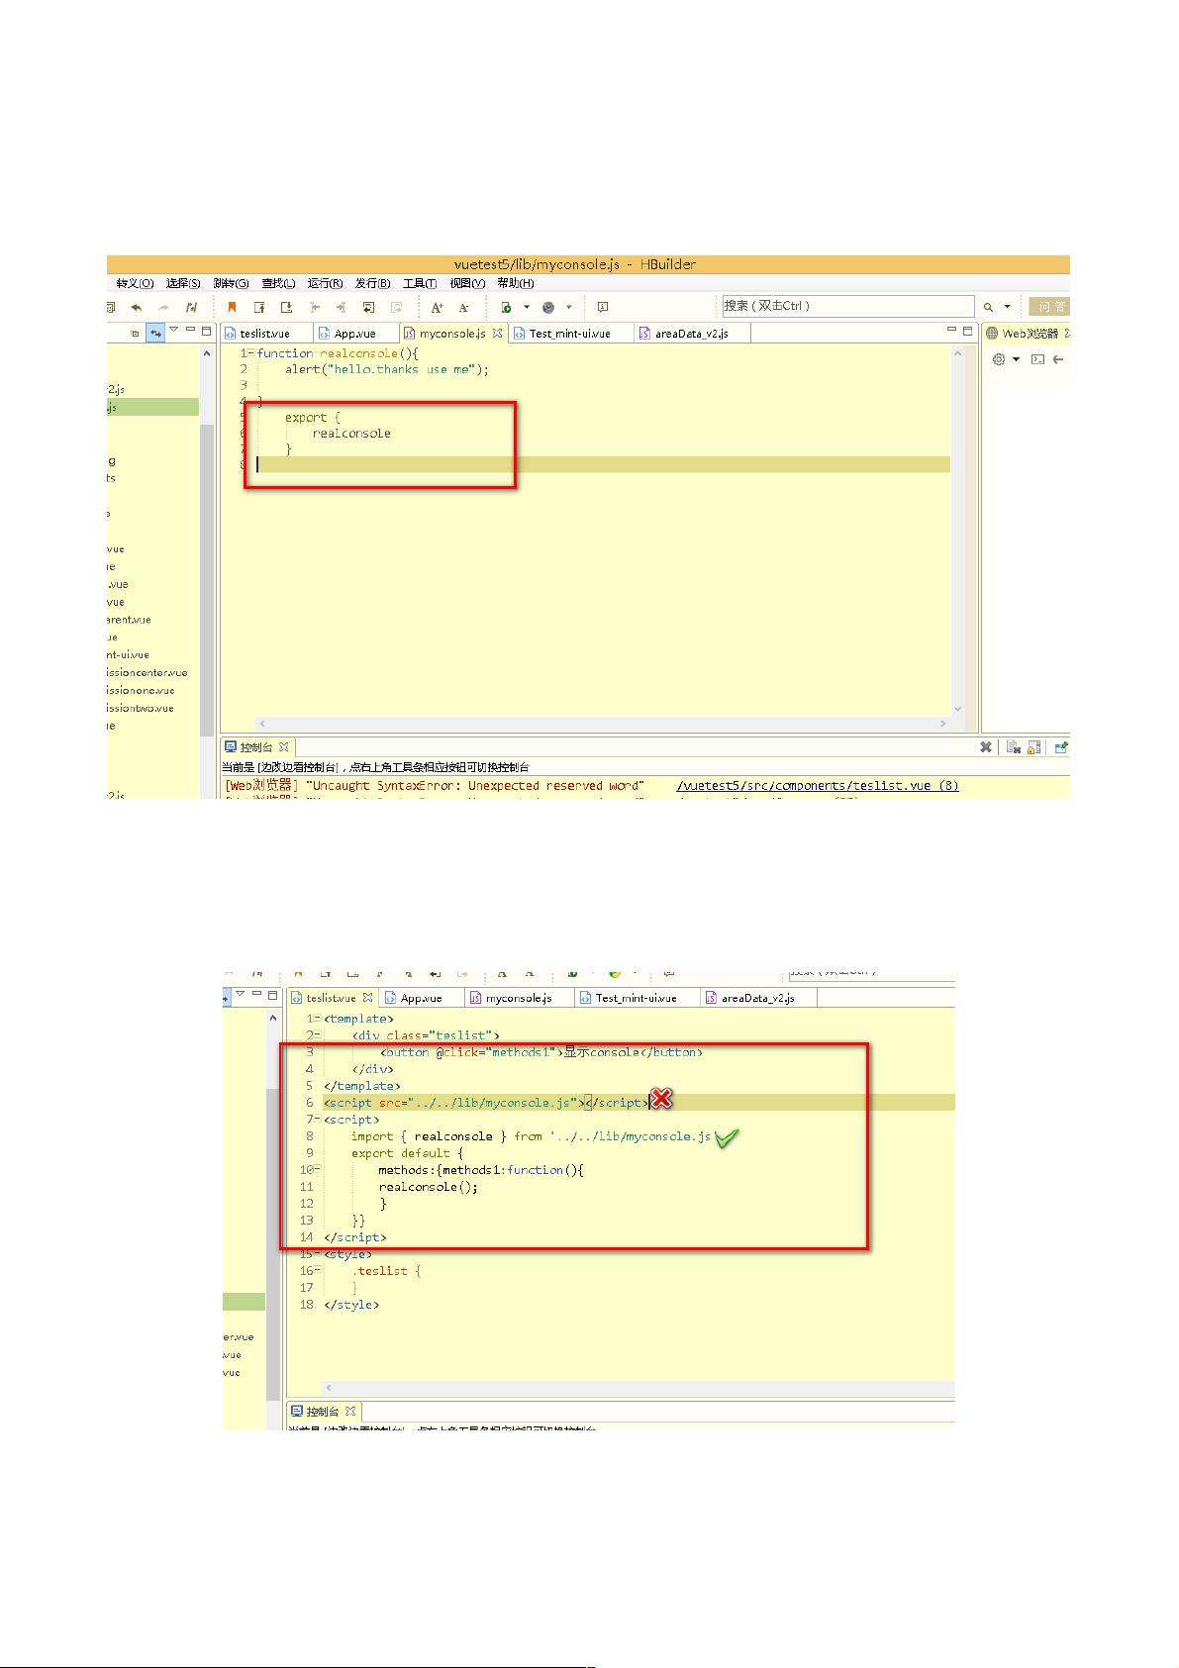Image resolution: width=1179 pixels, height=1668 pixels.
Task: Click the redo arrow in the upper toolbar
Action: tap(164, 308)
